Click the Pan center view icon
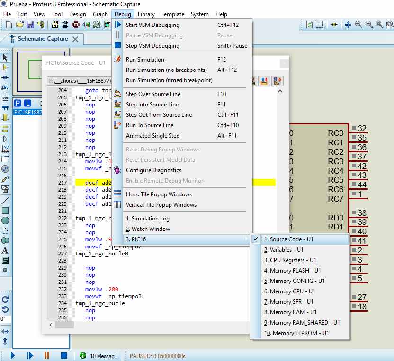Viewport: 394px width, 361px height. pyautogui.click(x=348, y=25)
